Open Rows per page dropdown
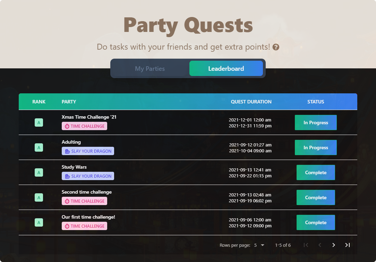Image resolution: width=376 pixels, height=262 pixels. pyautogui.click(x=259, y=245)
